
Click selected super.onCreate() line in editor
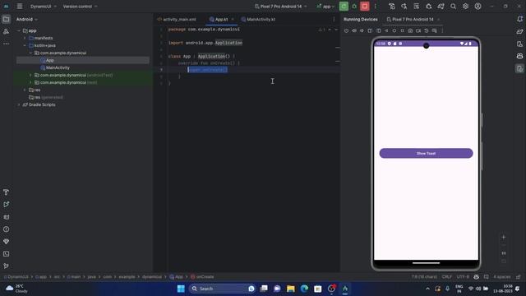point(207,70)
